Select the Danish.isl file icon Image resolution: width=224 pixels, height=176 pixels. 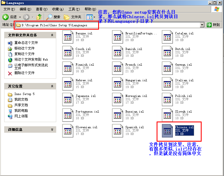click(x=117, y=53)
